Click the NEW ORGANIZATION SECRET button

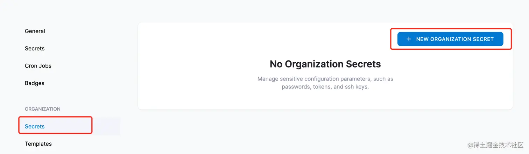pos(450,39)
